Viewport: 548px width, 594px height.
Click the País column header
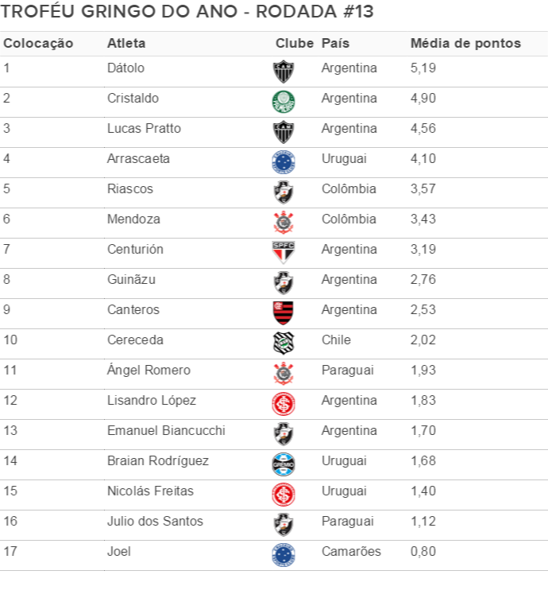335,43
